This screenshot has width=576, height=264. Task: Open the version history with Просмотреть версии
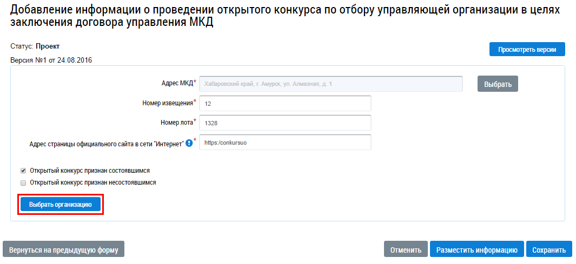click(527, 49)
